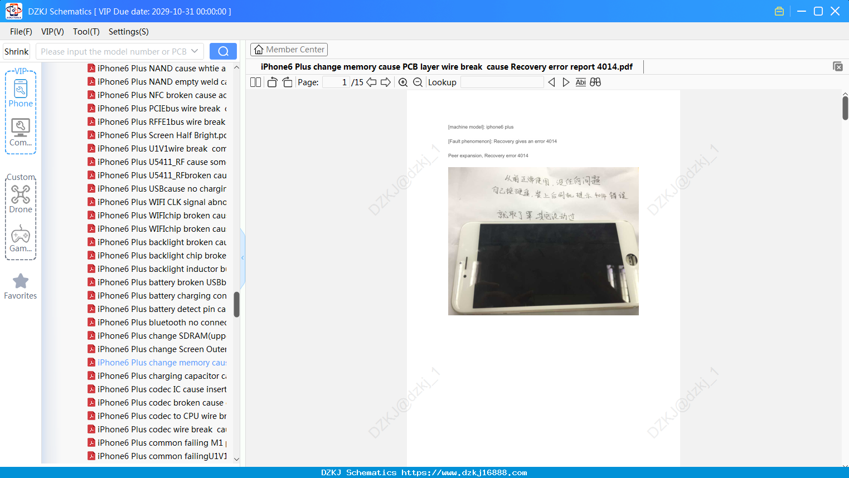Open iPhone6 Plus Screen Half Bright pdf

click(x=157, y=135)
